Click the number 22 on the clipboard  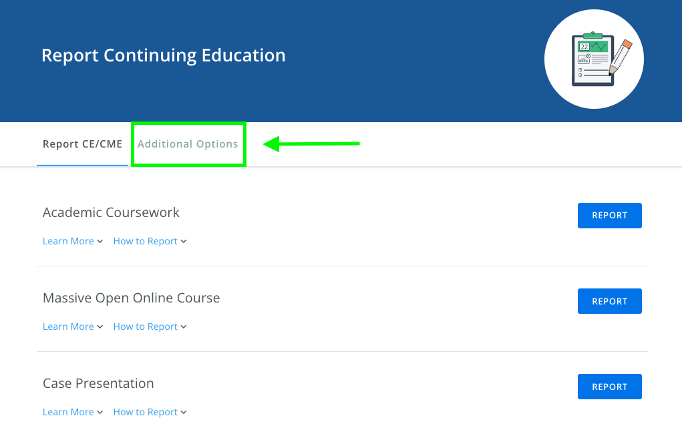pyautogui.click(x=584, y=47)
